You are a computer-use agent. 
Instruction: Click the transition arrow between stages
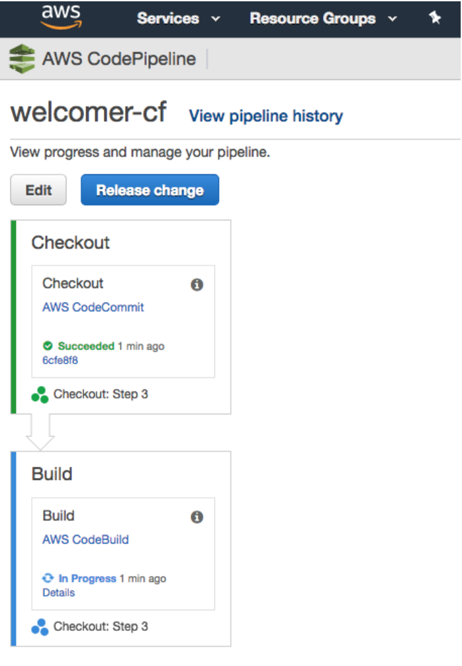[x=40, y=433]
